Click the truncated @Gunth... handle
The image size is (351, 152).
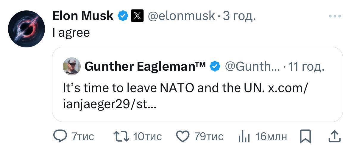[x=252, y=66]
